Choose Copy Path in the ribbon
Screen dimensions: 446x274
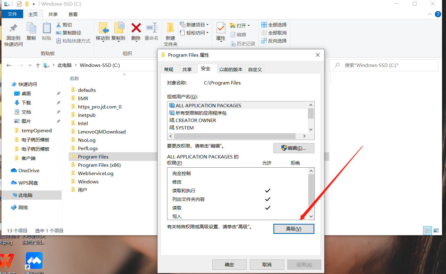click(x=68, y=33)
